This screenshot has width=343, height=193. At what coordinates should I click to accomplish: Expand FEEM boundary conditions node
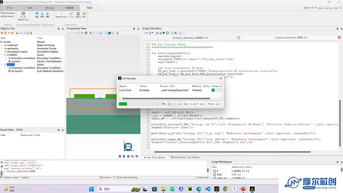click(x=6, y=68)
